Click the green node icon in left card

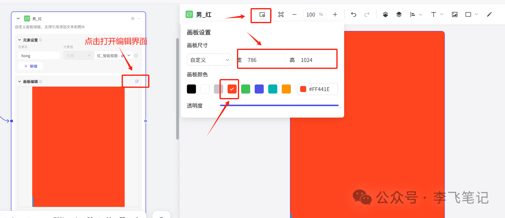(x=27, y=19)
